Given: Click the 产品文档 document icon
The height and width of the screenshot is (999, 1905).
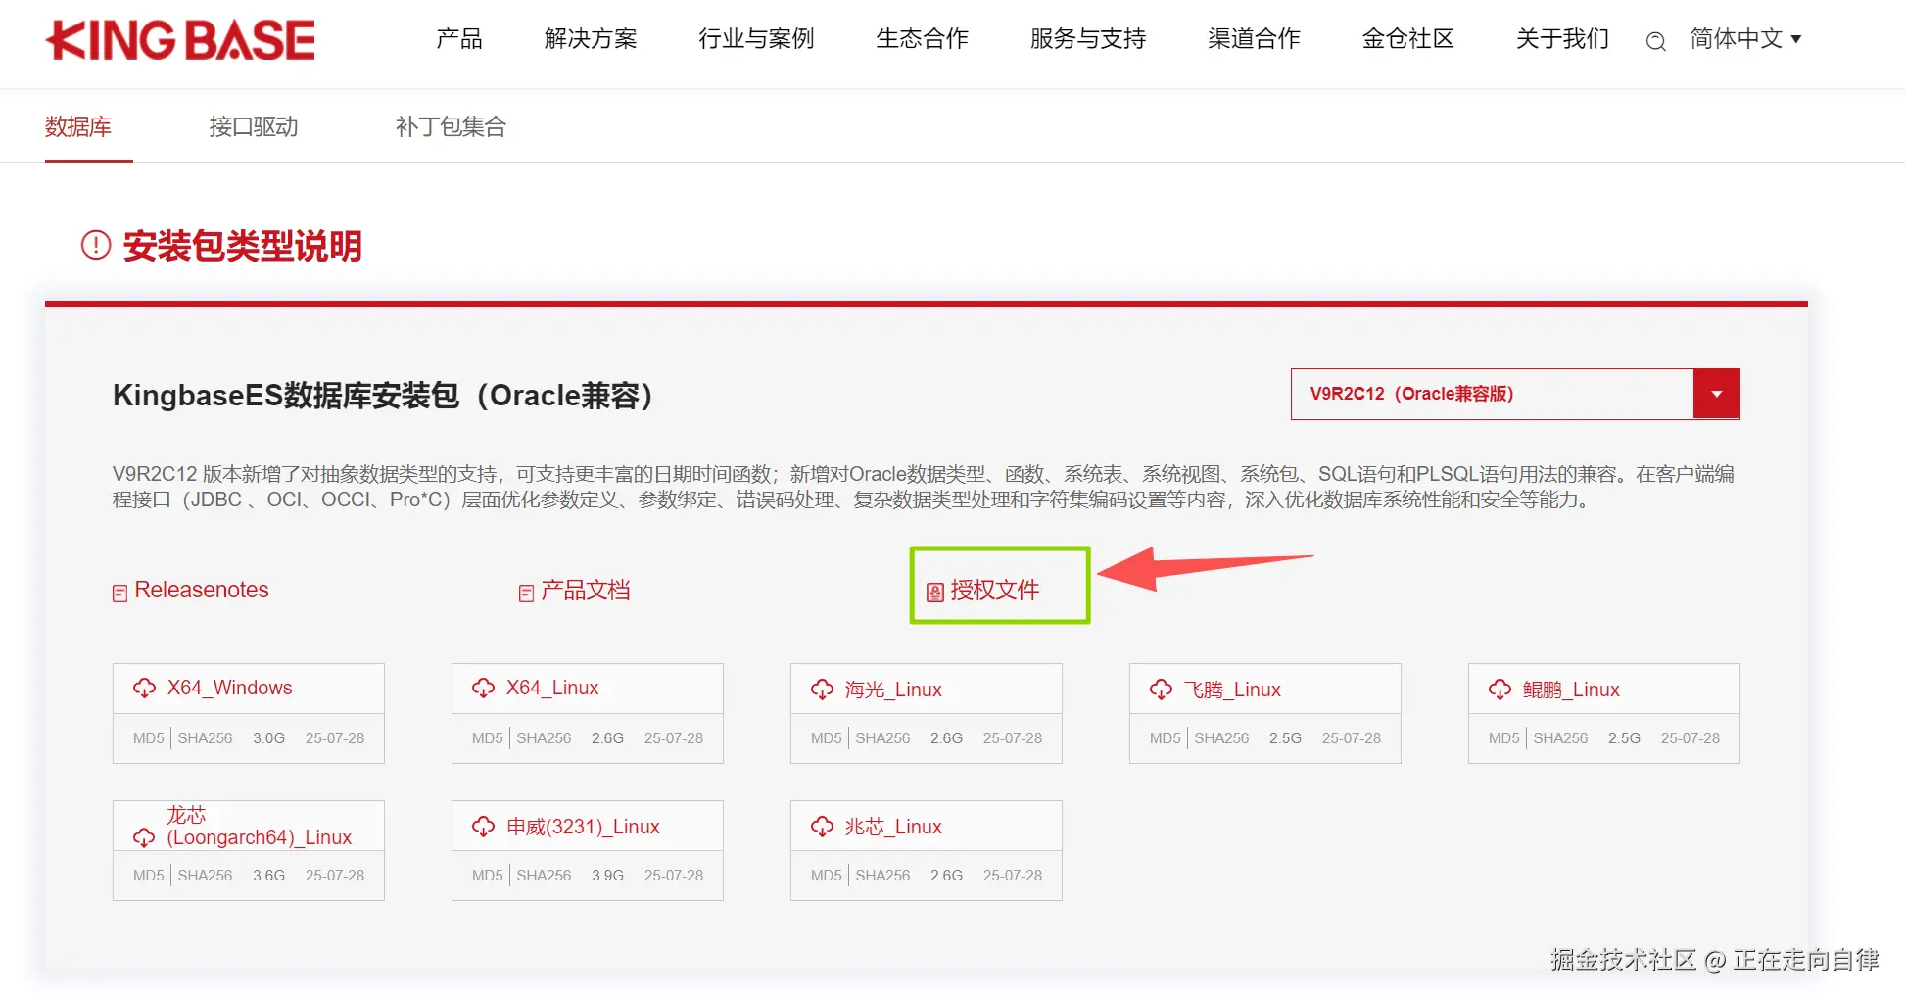Looking at the screenshot, I should tap(526, 593).
